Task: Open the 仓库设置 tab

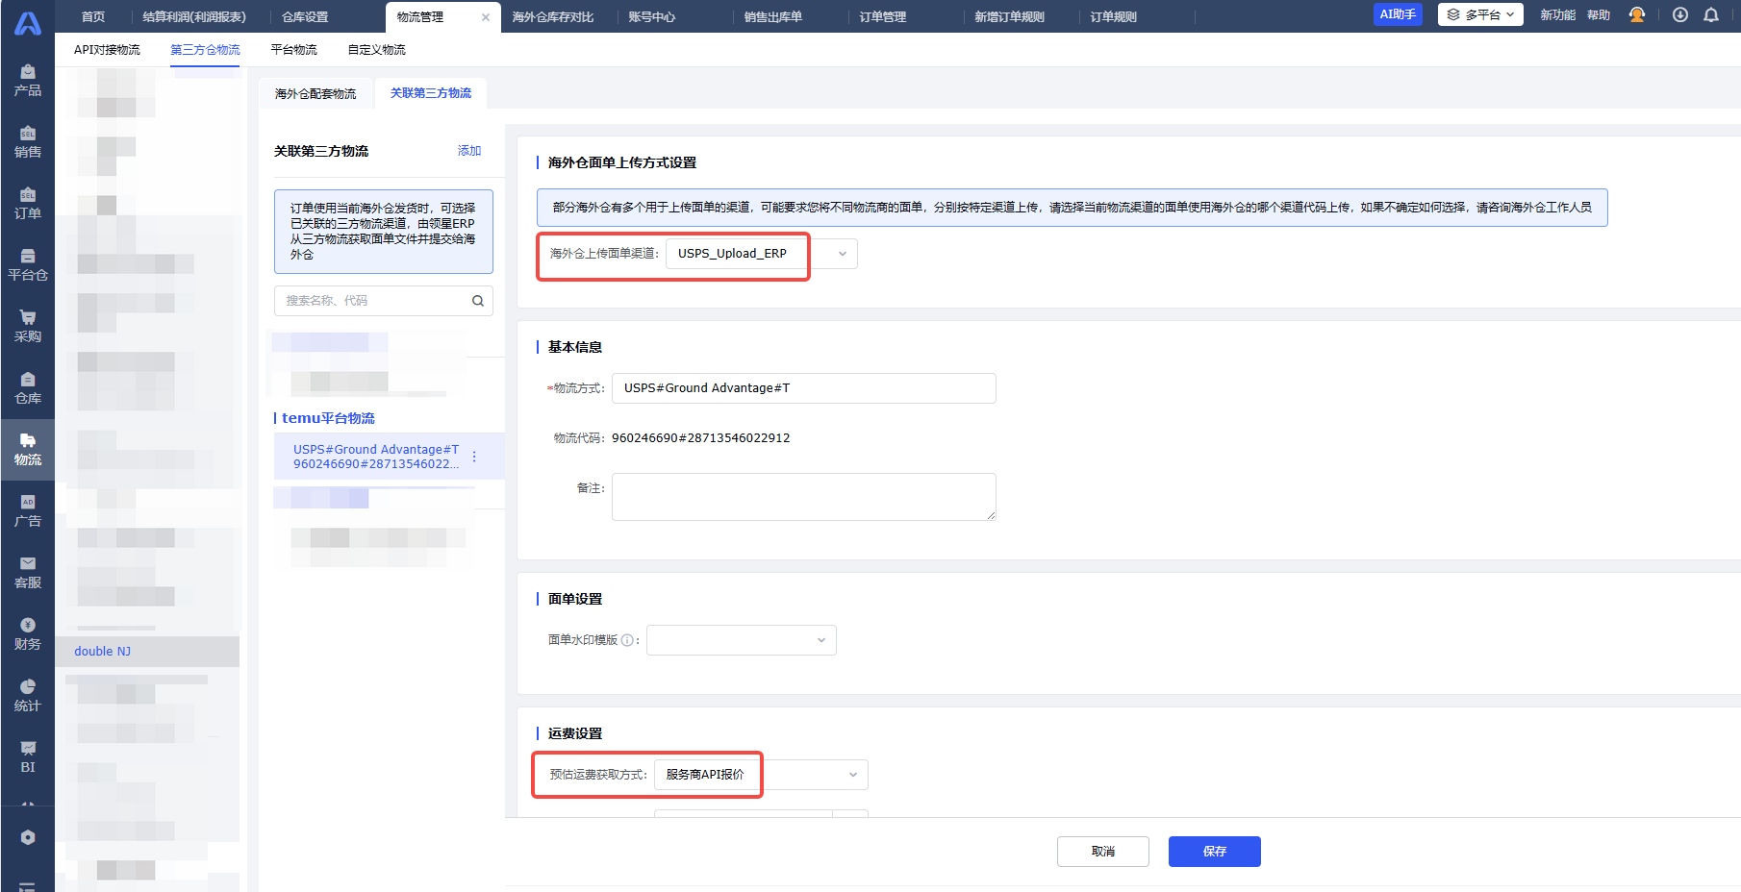Action: point(305,17)
